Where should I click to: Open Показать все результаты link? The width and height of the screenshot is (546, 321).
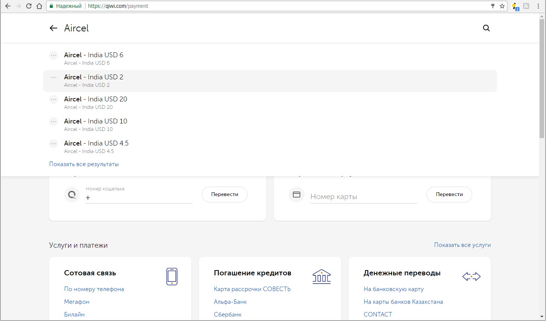[x=84, y=164]
